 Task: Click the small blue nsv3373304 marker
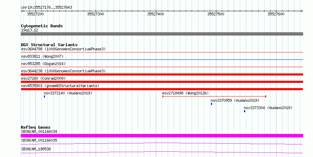[244, 111]
